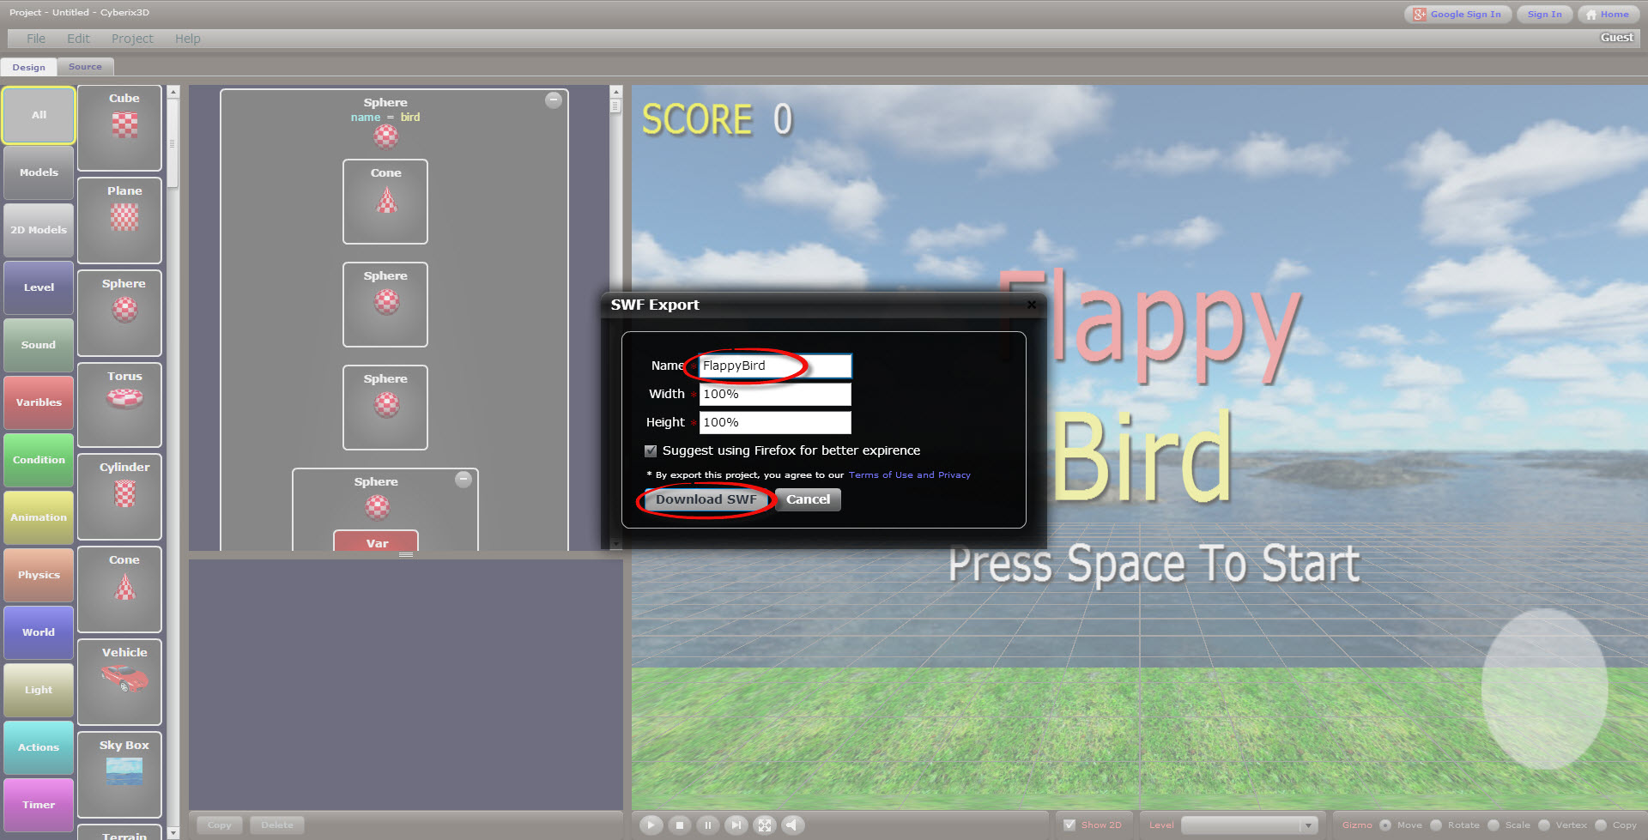This screenshot has width=1648, height=840.
Task: Select the Rotate gizmo mode
Action: coord(1436,825)
